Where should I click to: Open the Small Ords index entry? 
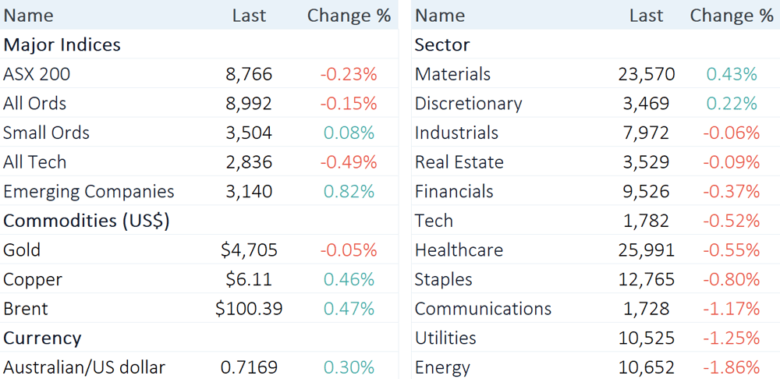(47, 133)
